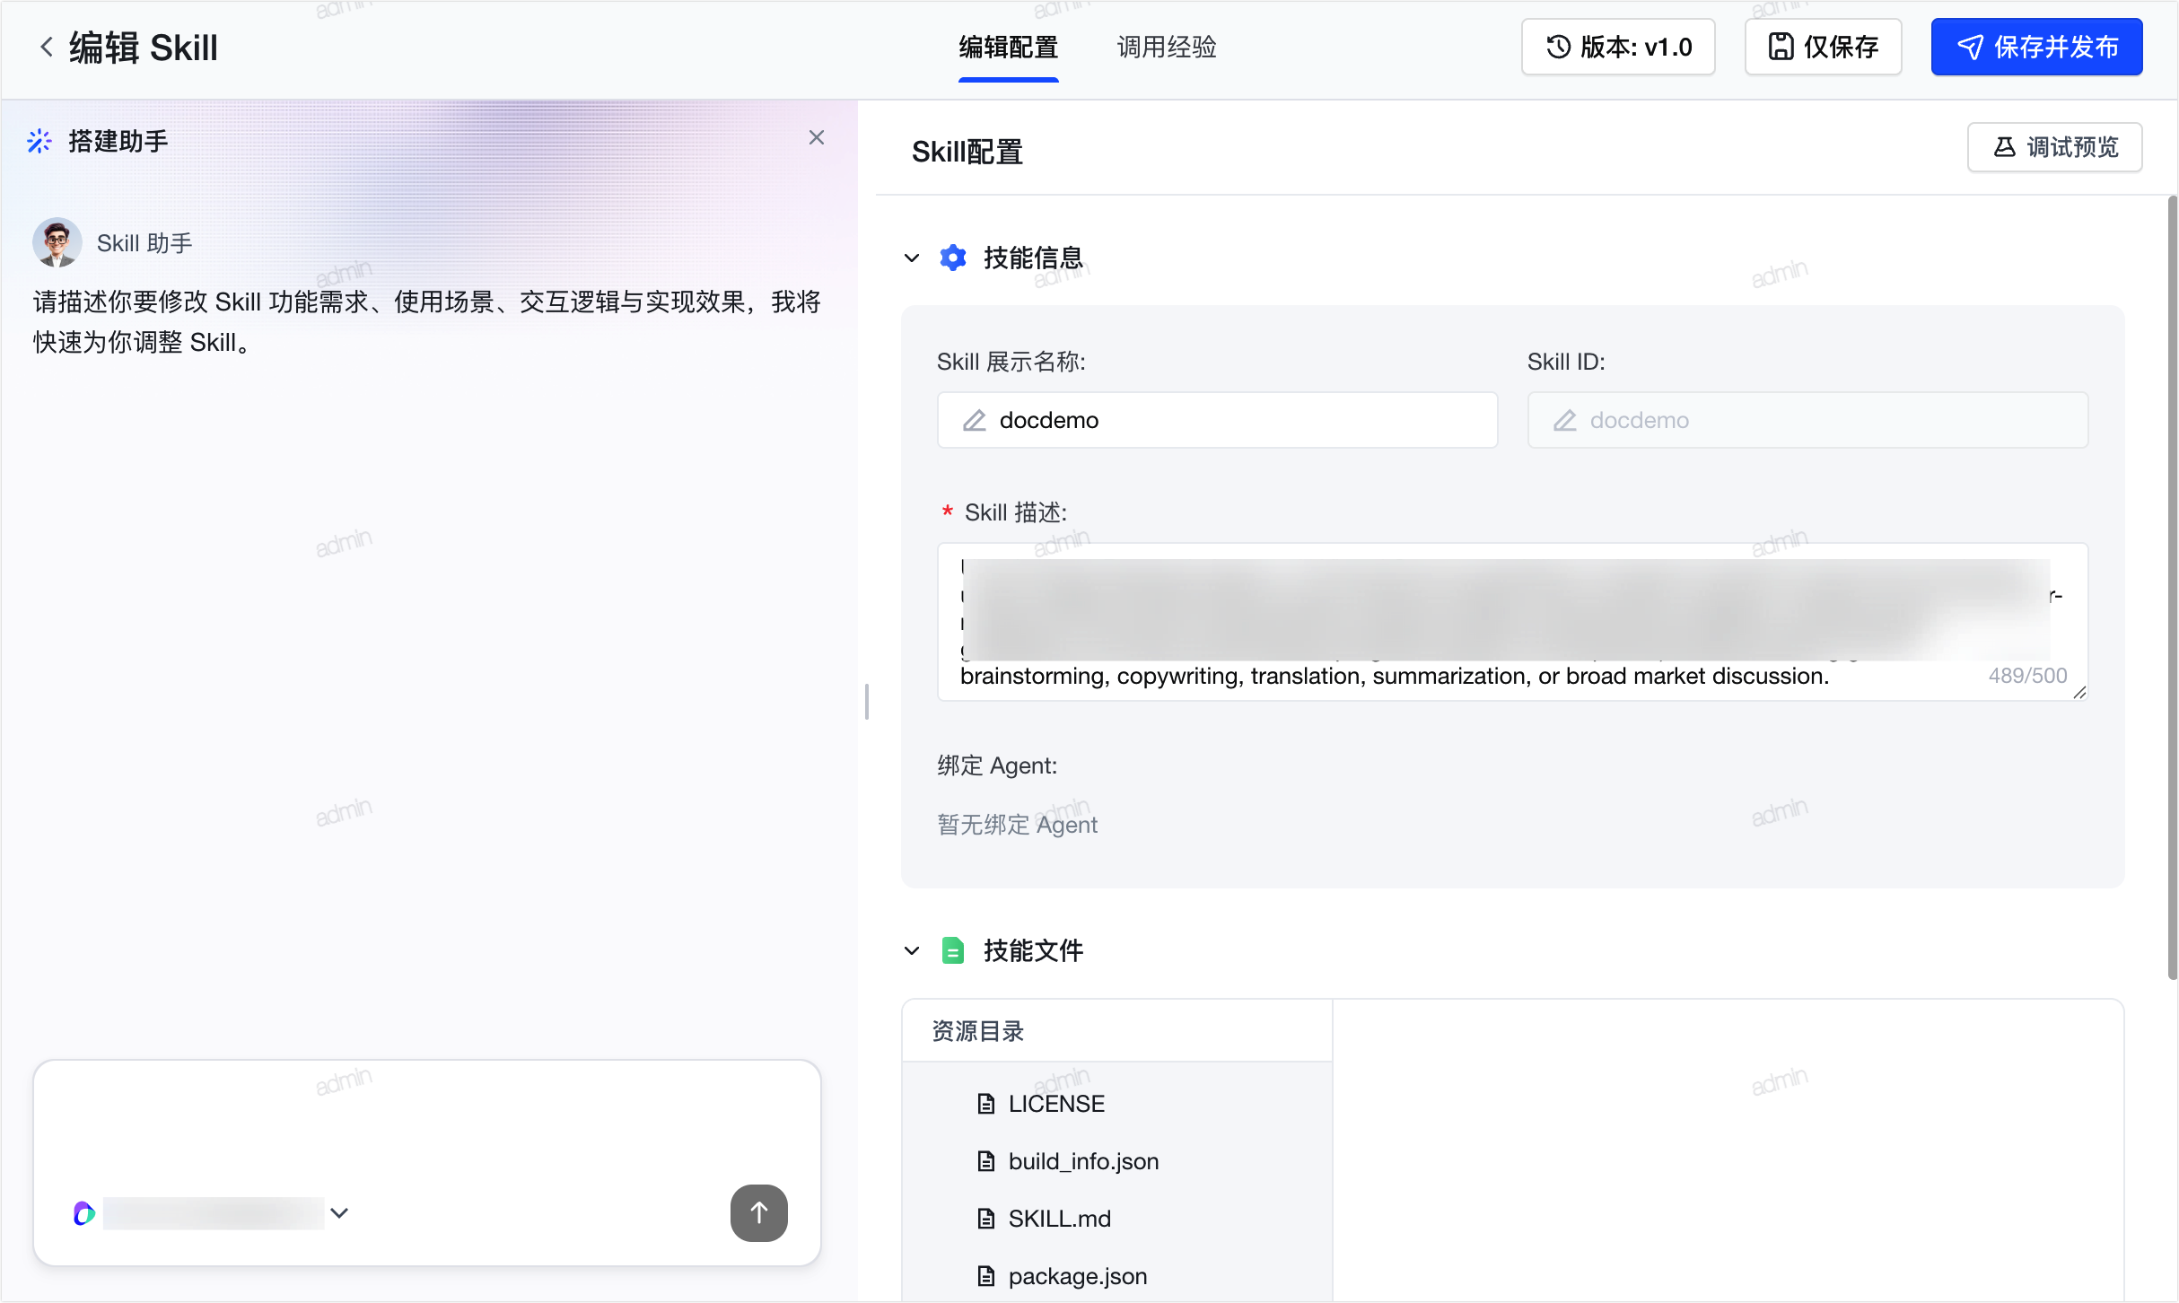Screen dimensions: 2179x1303
Task: Close the 搭建助手 panel
Action: [816, 137]
